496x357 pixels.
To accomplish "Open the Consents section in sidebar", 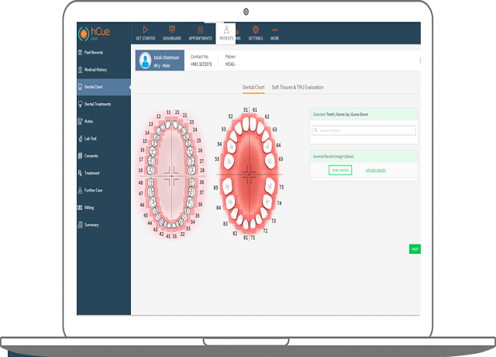I will 91,156.
